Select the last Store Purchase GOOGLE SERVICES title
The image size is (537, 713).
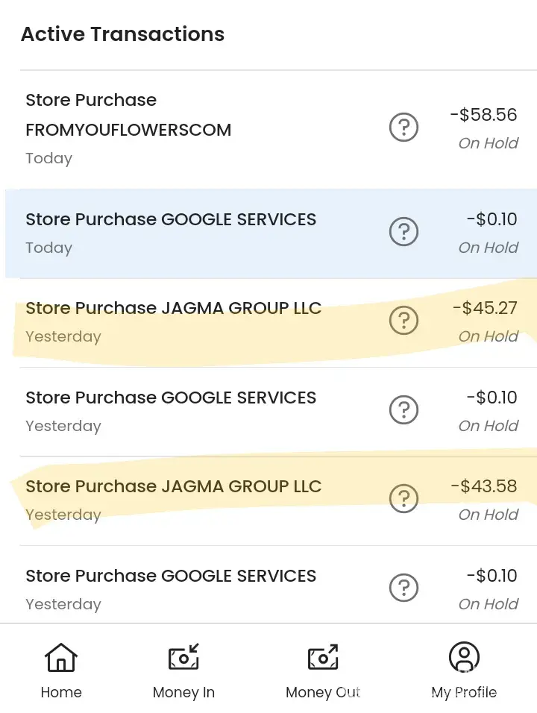tap(171, 576)
